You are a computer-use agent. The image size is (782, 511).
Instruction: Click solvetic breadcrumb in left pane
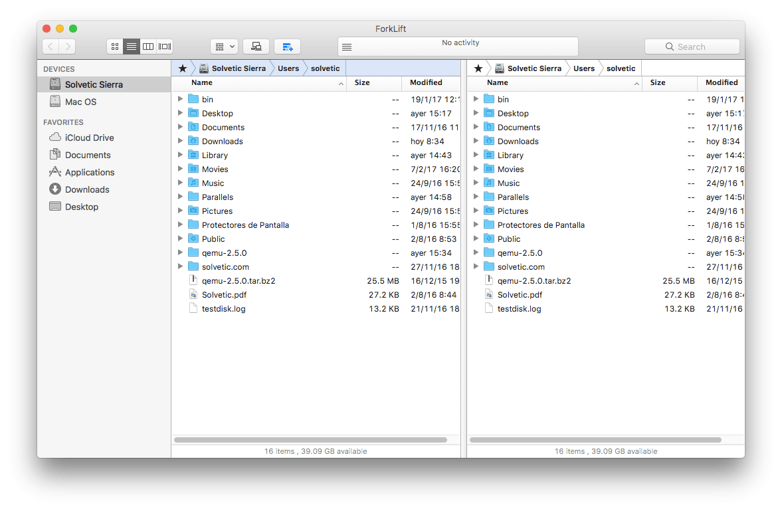(x=325, y=68)
